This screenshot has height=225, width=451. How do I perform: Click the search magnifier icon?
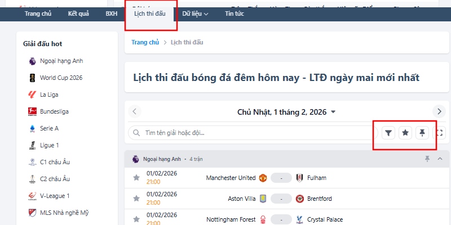(x=136, y=133)
